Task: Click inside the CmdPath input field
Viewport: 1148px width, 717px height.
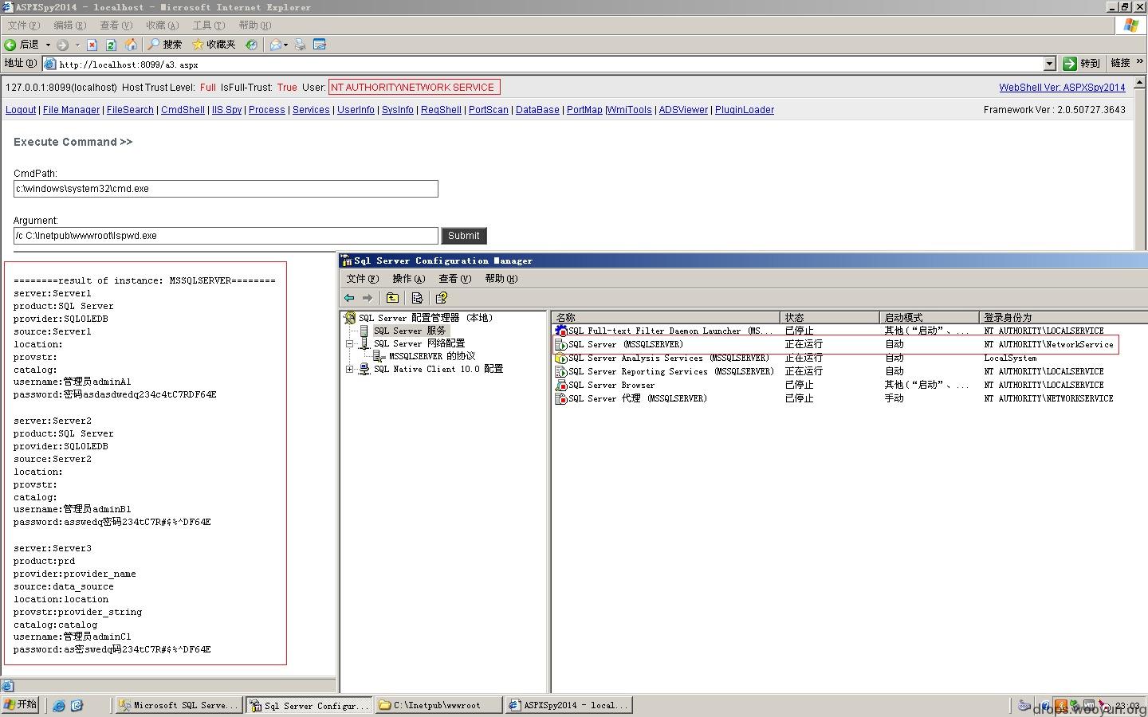Action: pos(226,189)
